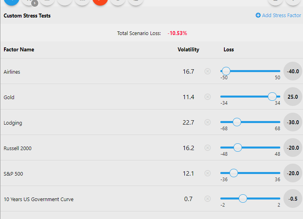Remove the S&P 500 factor

click(x=208, y=173)
